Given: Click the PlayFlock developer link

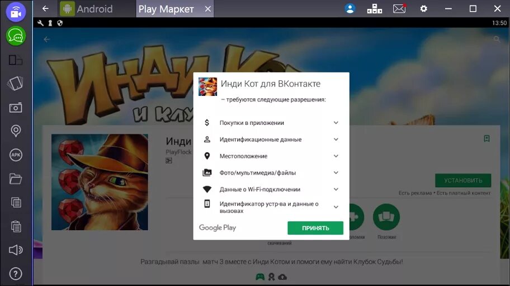Looking at the screenshot, I should coord(178,152).
